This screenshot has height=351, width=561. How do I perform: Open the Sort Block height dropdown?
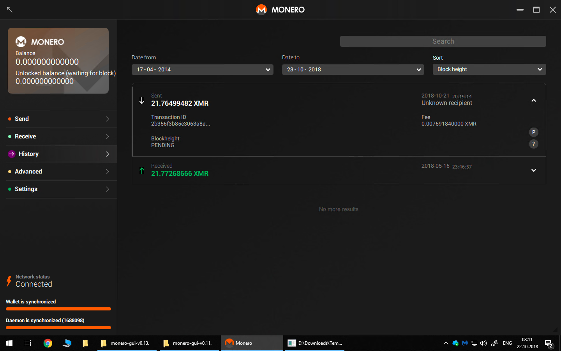click(x=489, y=69)
